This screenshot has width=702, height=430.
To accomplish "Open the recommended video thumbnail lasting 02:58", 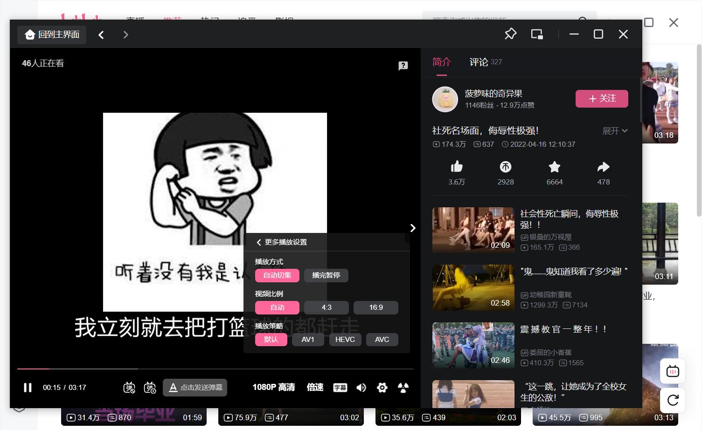I will click(x=473, y=288).
